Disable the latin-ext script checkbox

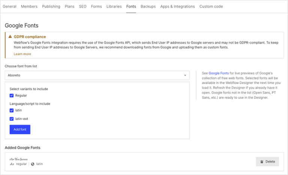coord(12,119)
